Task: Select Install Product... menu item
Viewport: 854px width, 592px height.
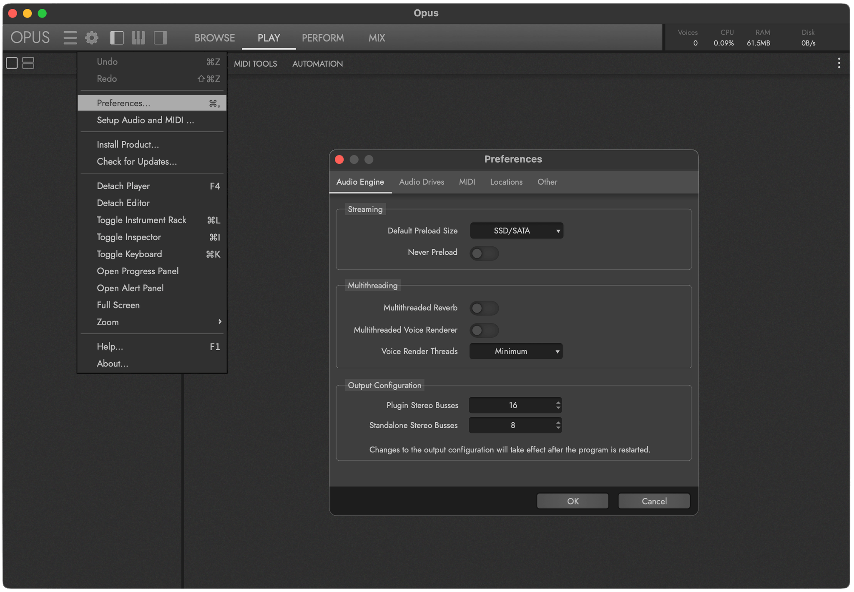Action: pyautogui.click(x=152, y=145)
